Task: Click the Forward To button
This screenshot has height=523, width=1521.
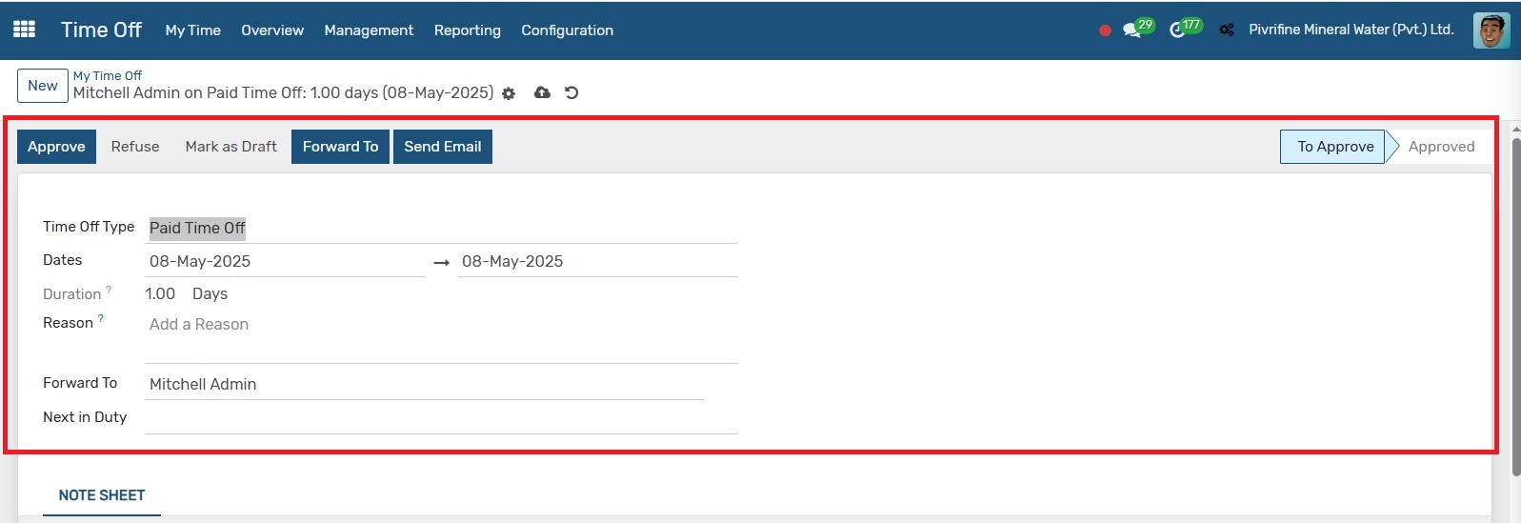Action: (340, 147)
